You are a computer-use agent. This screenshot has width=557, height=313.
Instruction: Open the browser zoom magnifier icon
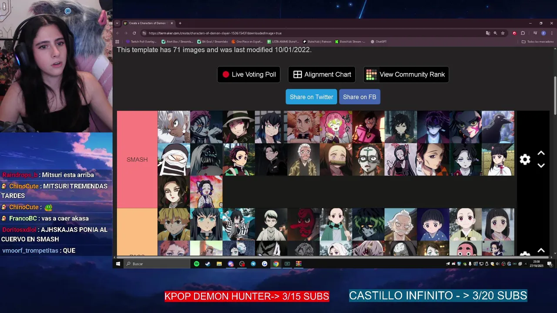[x=495, y=33]
